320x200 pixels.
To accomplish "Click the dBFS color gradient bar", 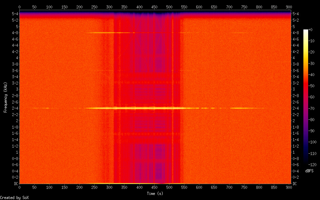I will tap(306, 97).
